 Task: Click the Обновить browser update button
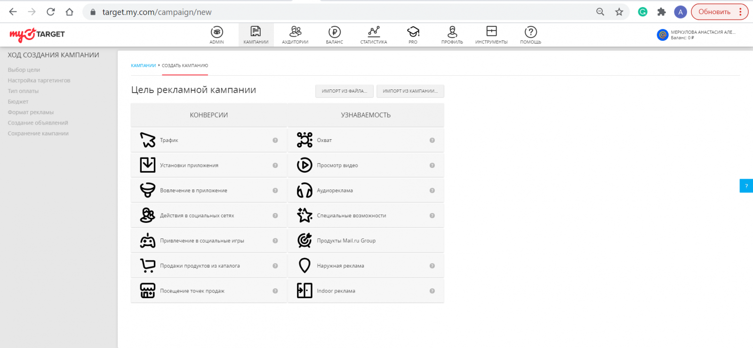719,12
